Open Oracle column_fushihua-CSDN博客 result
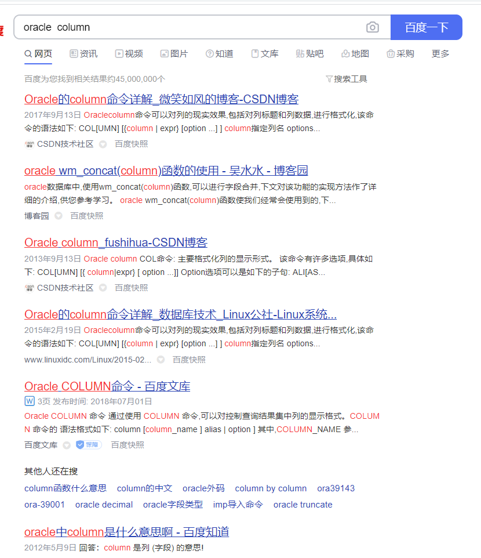This screenshot has height=558, width=481. coord(116,242)
